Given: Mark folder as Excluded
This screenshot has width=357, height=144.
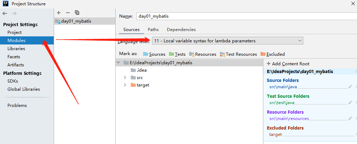Looking at the screenshot, I should tap(273, 54).
